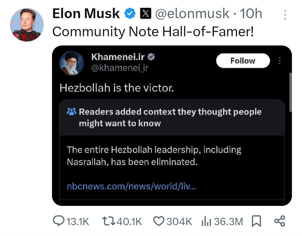Open the @khamenei_ir handle
302x236 pixels.
(x=119, y=68)
